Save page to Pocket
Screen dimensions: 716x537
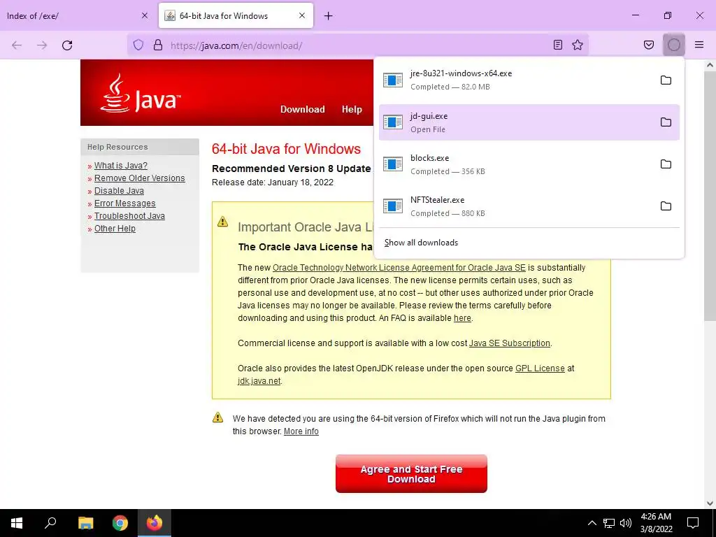click(649, 45)
